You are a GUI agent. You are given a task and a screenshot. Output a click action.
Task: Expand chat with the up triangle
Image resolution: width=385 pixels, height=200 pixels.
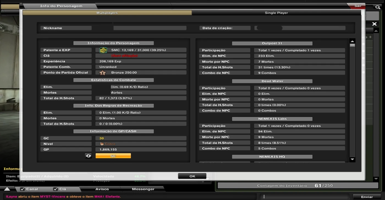[7, 189]
